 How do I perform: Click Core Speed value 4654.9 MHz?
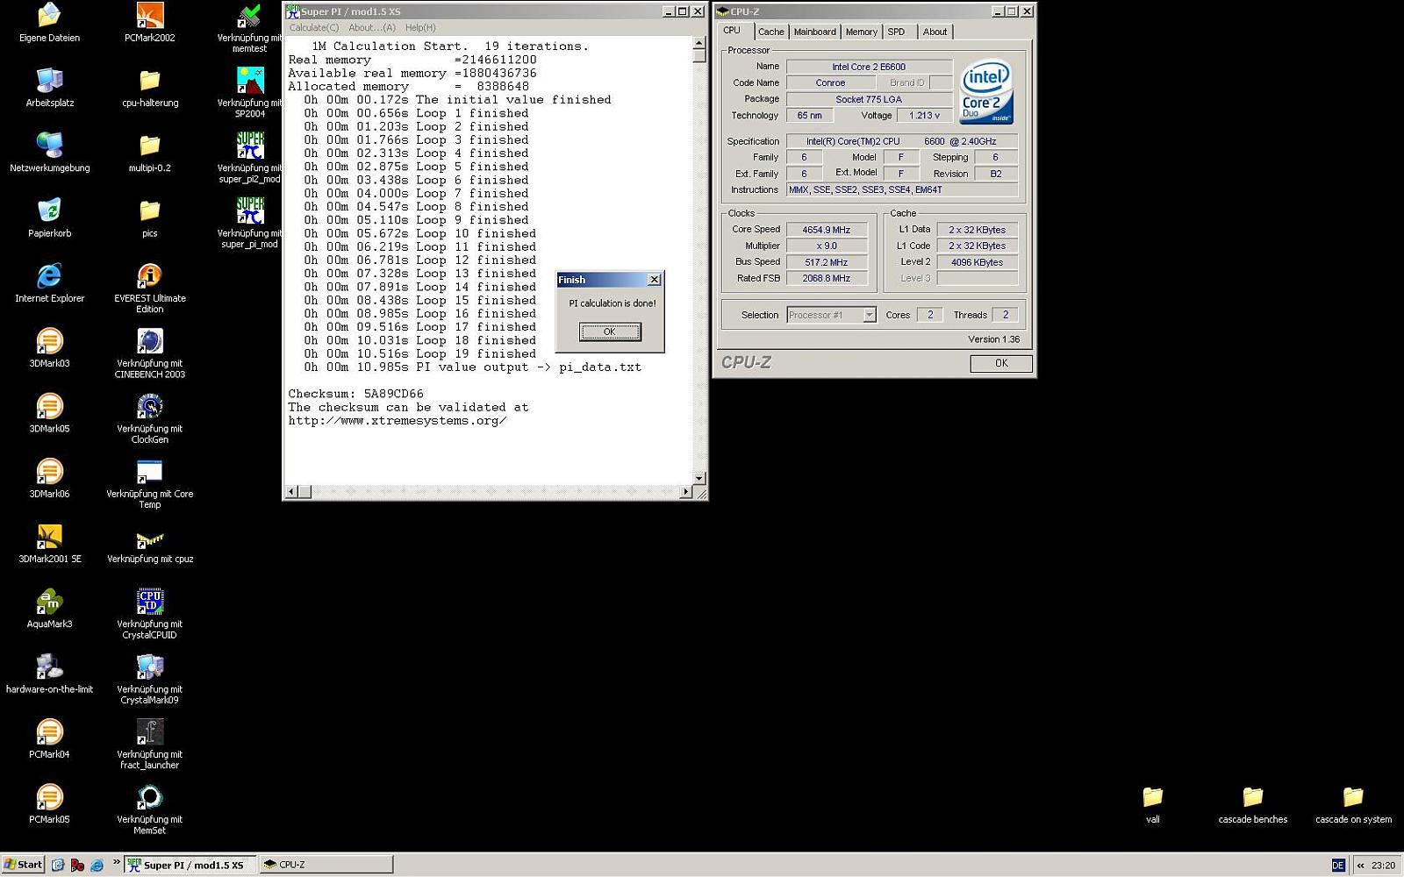point(826,230)
